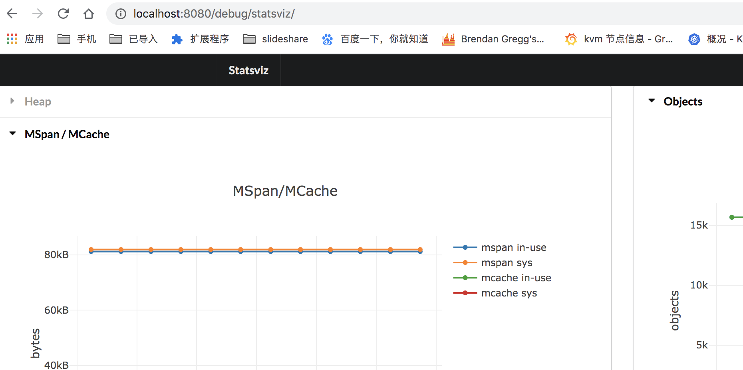Image resolution: width=743 pixels, height=370 pixels.
Task: Click the Statsviz header title
Action: coord(248,70)
